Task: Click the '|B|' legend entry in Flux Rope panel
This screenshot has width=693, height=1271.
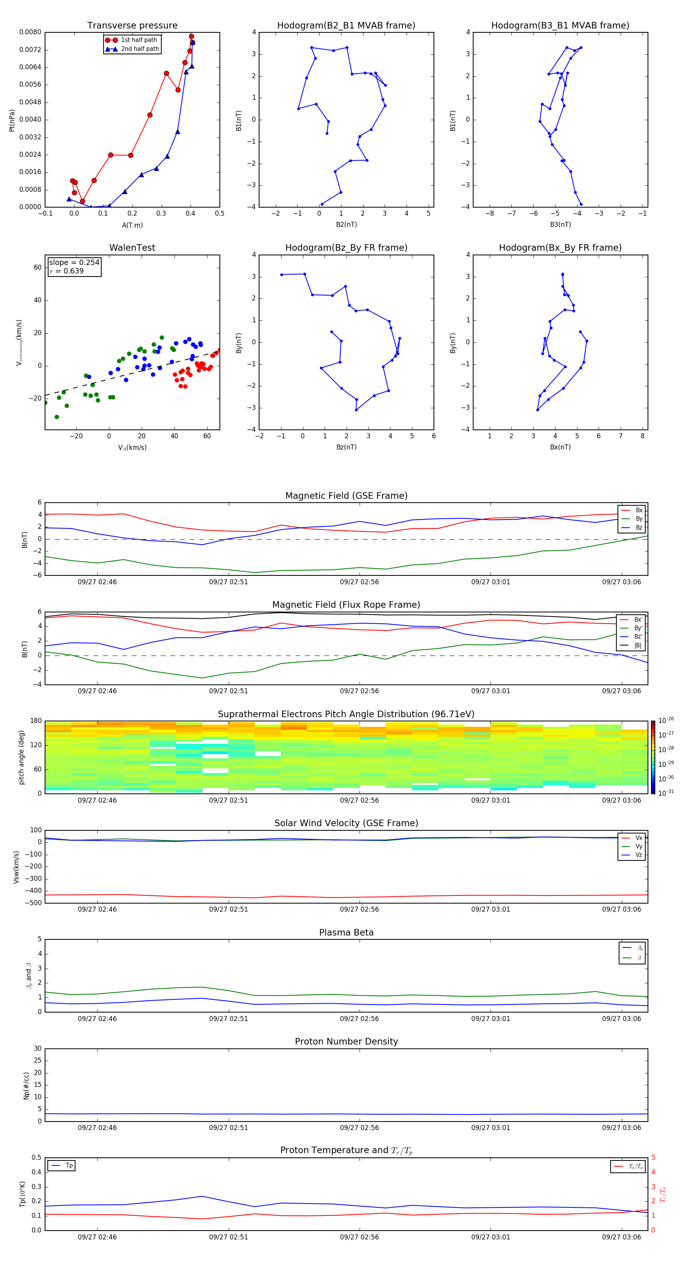Action: click(x=631, y=646)
